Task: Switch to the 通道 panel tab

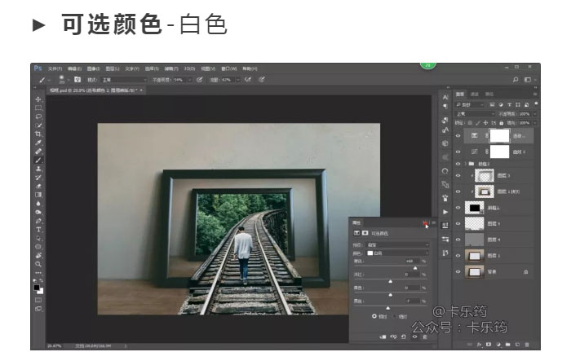Action: click(x=475, y=95)
